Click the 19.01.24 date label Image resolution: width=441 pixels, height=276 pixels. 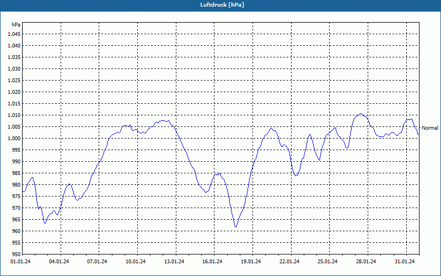coord(251,262)
